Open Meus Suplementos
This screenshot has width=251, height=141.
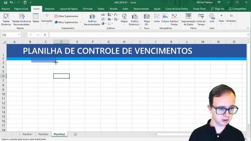(66, 22)
